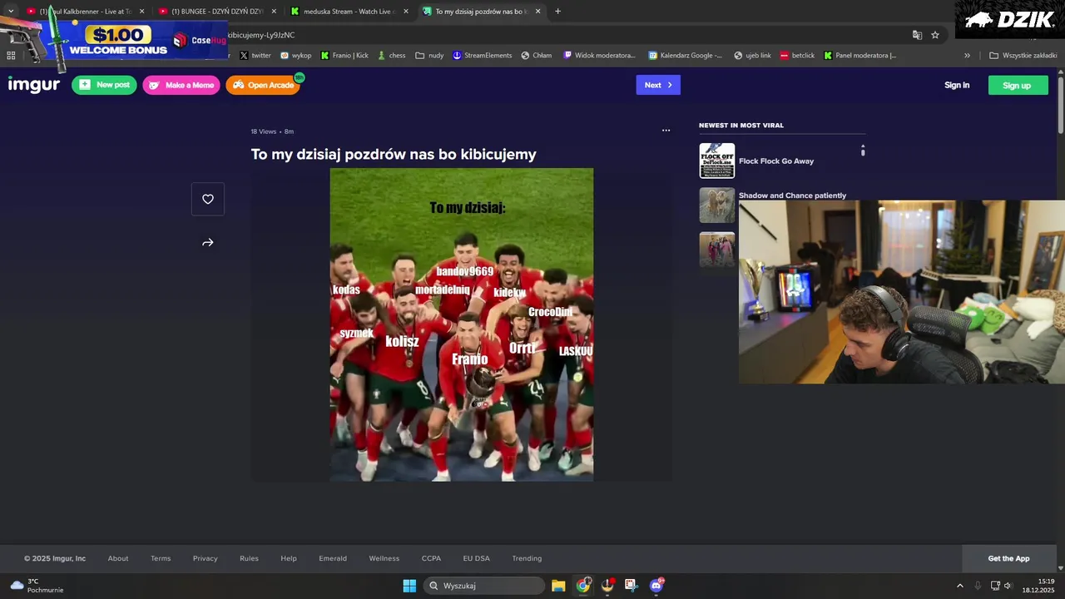1065x599 pixels.
Task: Switch to the BUNGEE - DZYŃ DZYŃ tab
Action: [x=216, y=12]
